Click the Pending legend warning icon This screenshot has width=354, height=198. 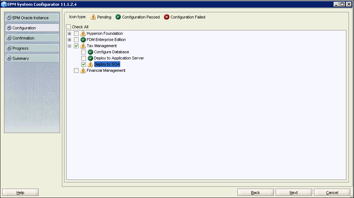[93, 17]
